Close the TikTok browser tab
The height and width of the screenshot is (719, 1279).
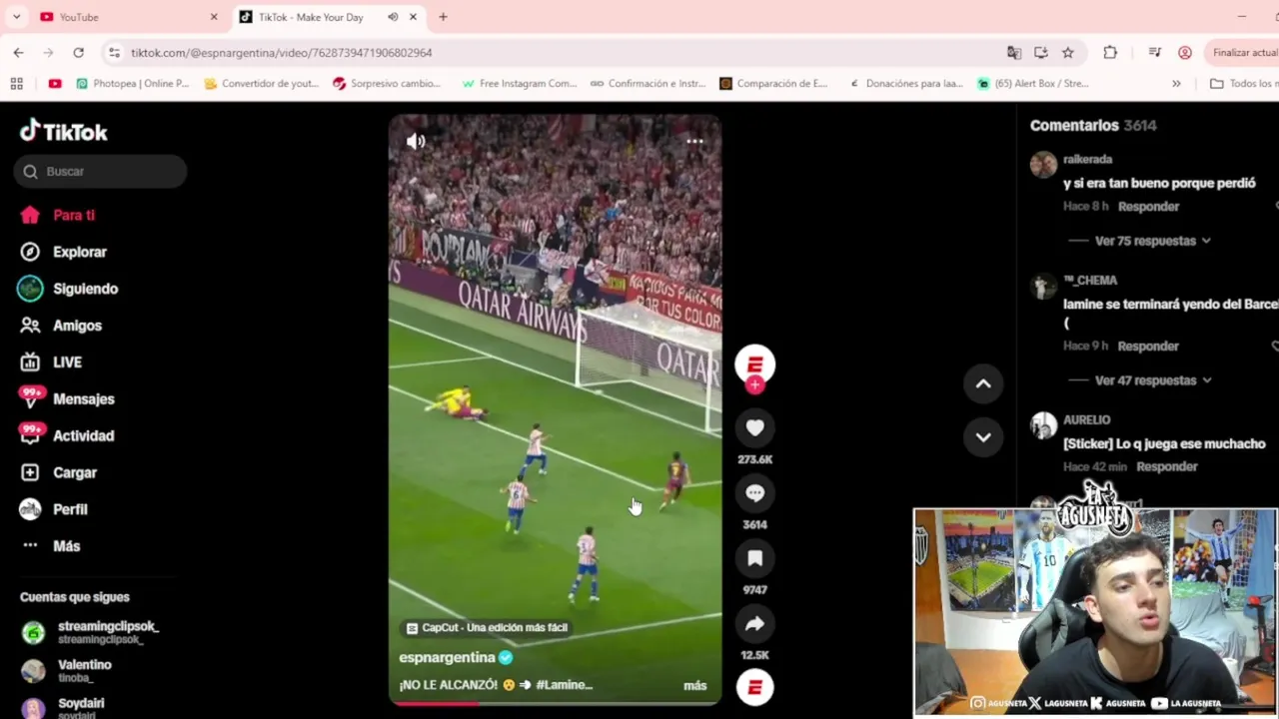[x=415, y=17]
